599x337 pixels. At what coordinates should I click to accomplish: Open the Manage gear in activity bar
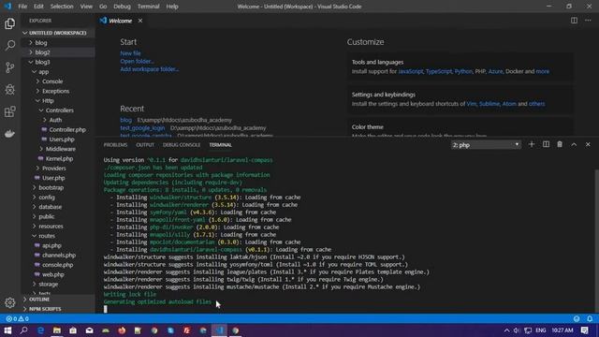coord(10,302)
